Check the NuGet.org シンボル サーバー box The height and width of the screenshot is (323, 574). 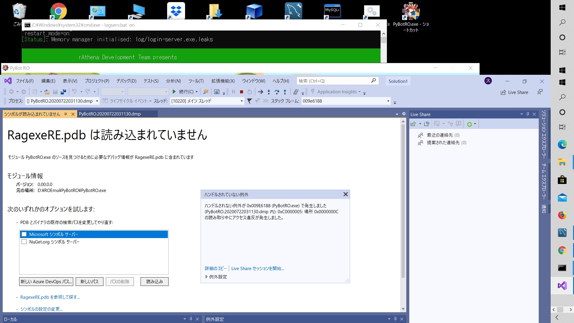tap(24, 242)
